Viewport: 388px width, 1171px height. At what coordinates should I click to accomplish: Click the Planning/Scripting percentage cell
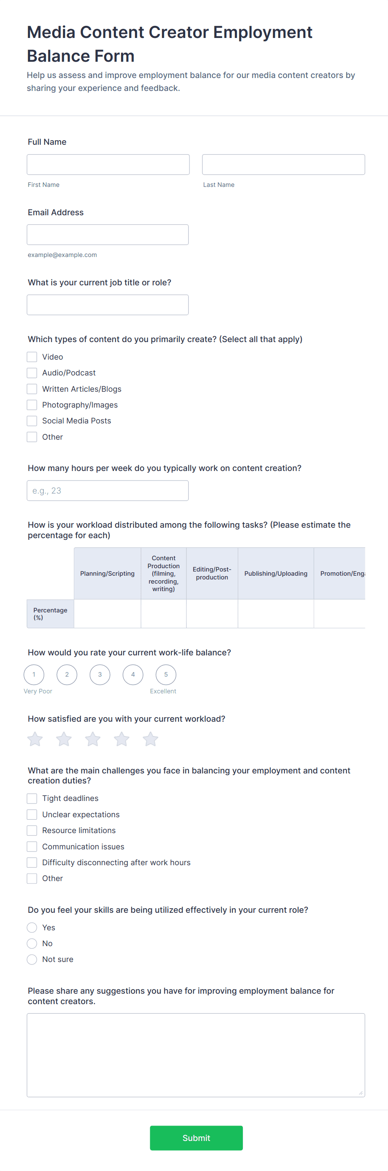[107, 614]
